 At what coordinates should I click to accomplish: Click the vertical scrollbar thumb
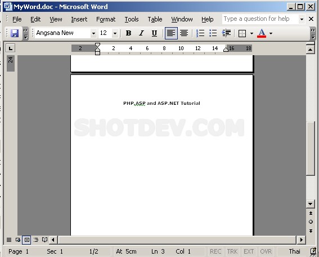point(310,148)
